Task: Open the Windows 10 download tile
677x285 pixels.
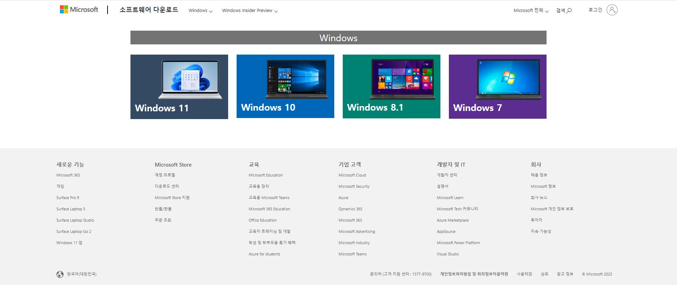Action: [x=285, y=86]
